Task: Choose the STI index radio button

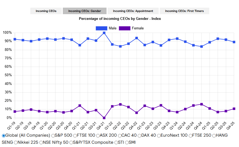Action: coord(116,142)
